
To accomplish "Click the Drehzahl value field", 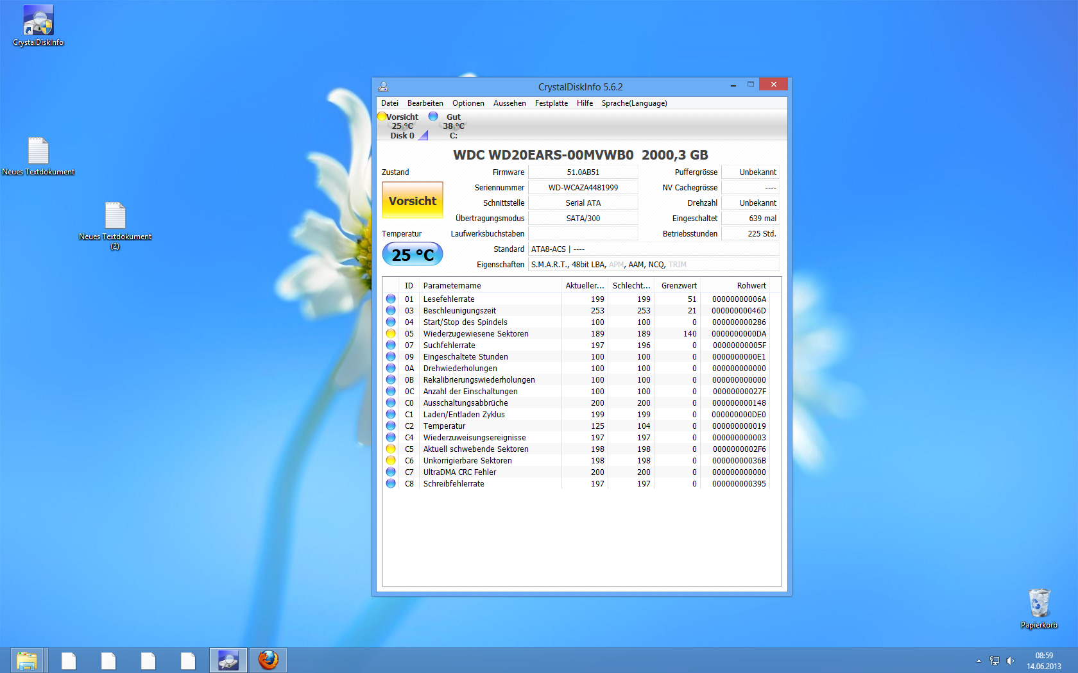I will click(x=751, y=203).
